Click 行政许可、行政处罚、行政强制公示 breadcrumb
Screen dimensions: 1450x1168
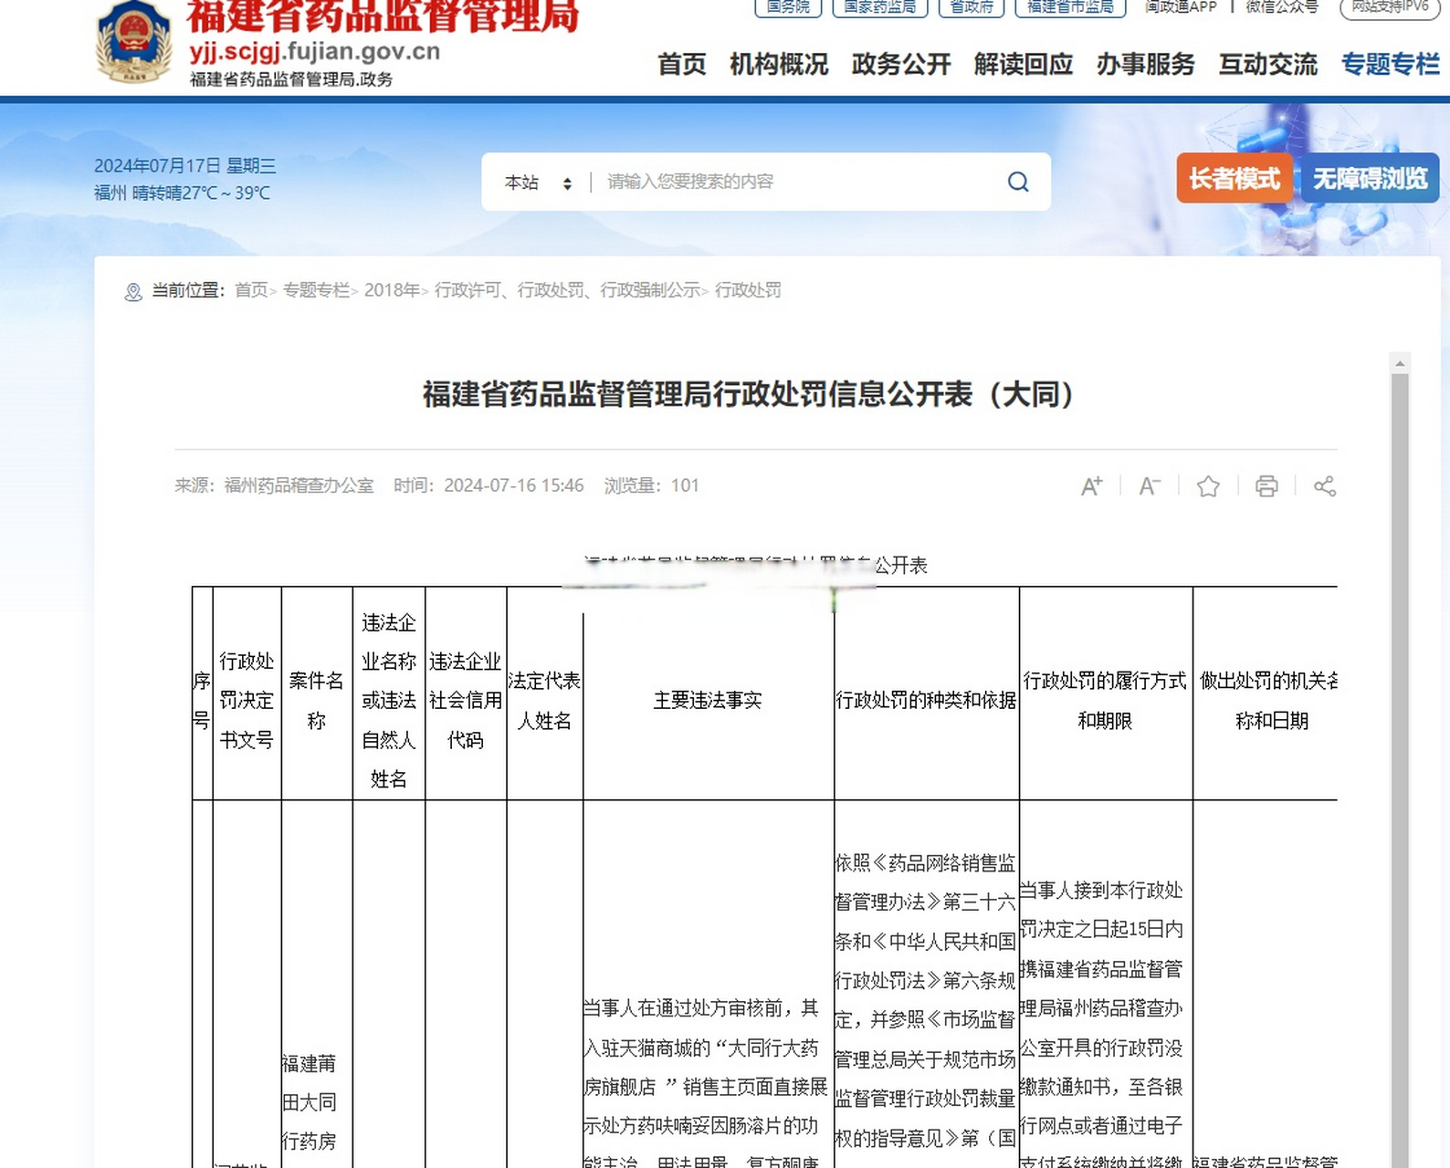[567, 290]
